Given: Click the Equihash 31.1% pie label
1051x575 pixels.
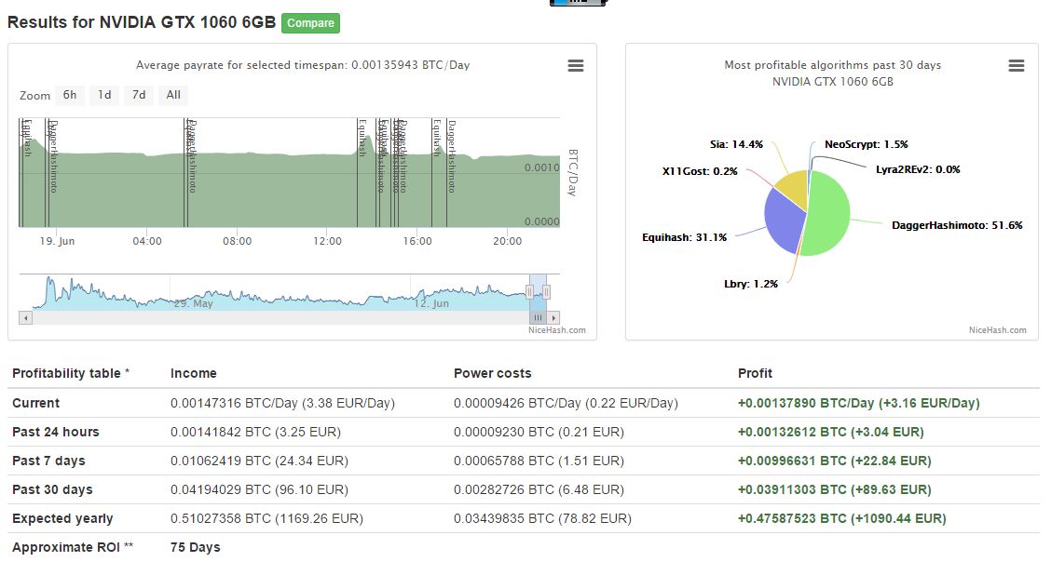Looking at the screenshot, I should click(684, 237).
